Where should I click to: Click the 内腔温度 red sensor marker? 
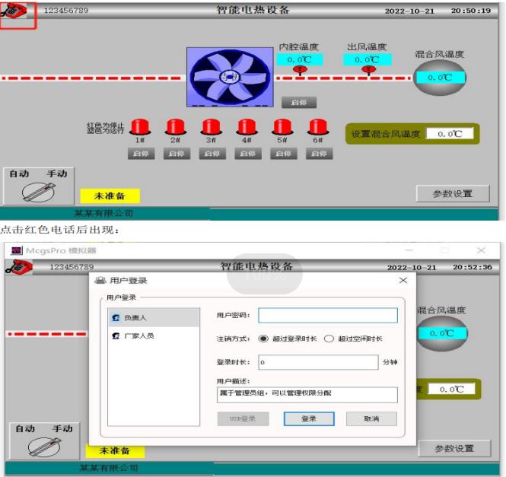[300, 70]
